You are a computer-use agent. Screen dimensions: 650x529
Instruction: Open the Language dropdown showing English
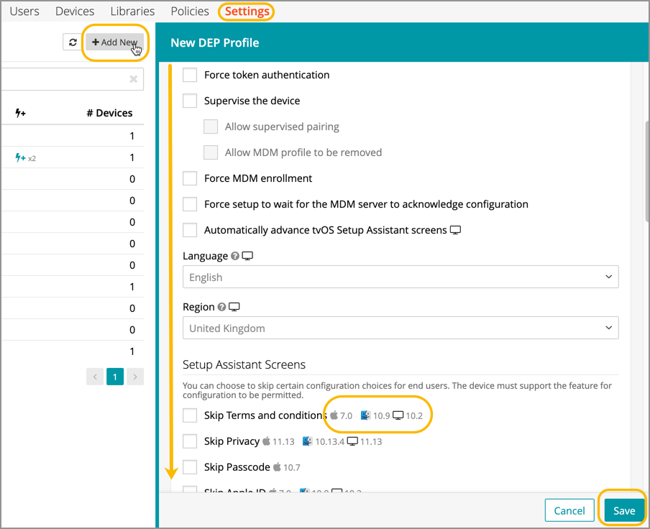click(400, 277)
